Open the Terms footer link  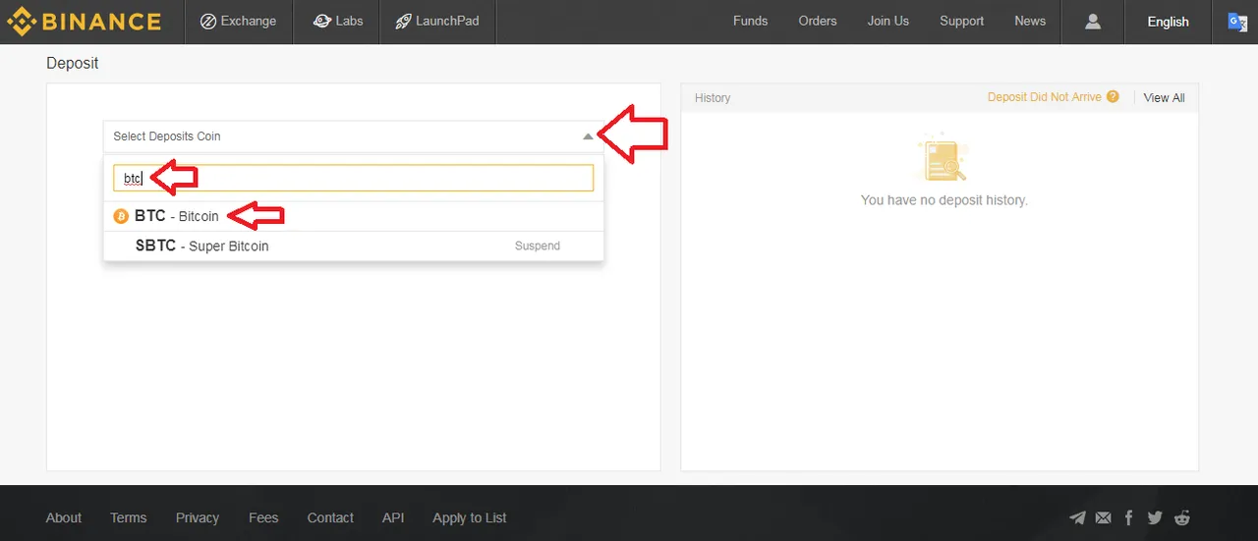(x=128, y=517)
